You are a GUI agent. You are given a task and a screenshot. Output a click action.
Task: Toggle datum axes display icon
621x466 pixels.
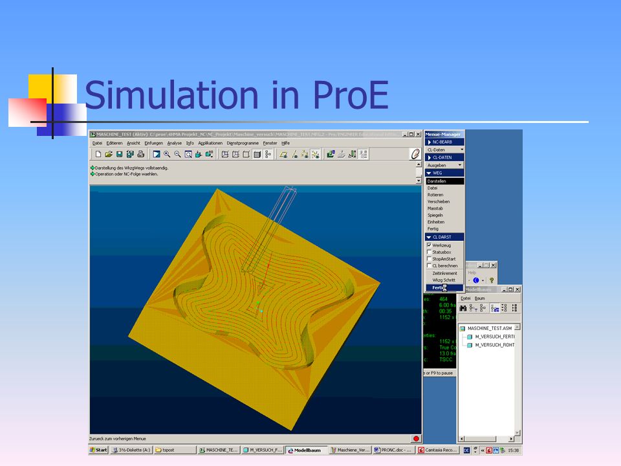(x=294, y=154)
